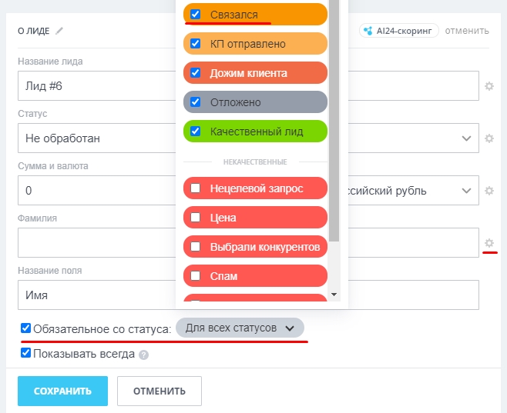
Task: Open gear settings for Сумма и валюта field
Action: (x=489, y=191)
